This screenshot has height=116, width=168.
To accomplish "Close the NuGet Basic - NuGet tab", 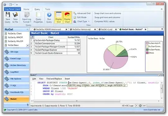I will pos(145,29).
